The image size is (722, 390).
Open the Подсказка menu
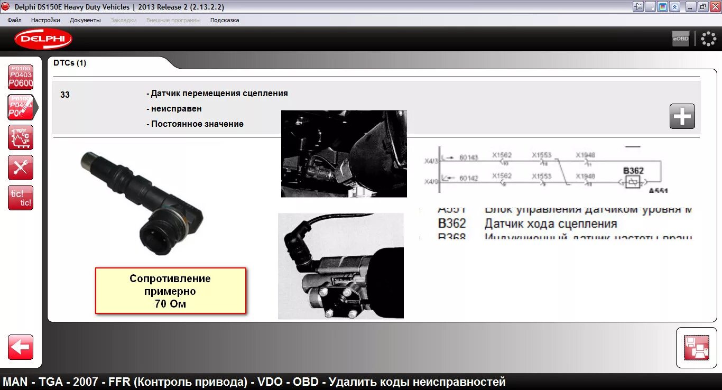pos(225,20)
